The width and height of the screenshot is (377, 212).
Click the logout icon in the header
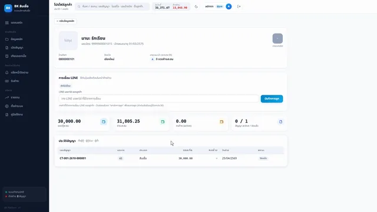pos(239,6)
